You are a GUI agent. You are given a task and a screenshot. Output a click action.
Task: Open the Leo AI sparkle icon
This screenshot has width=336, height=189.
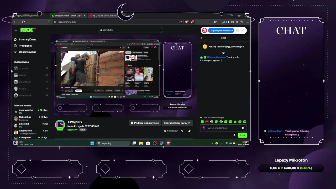(x=237, y=22)
